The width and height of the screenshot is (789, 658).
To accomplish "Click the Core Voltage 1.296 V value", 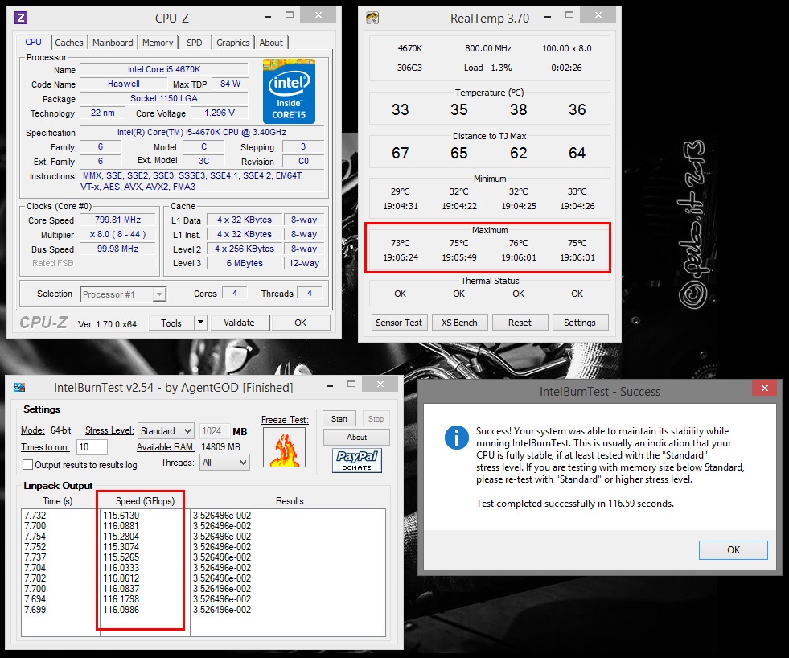I will [220, 113].
